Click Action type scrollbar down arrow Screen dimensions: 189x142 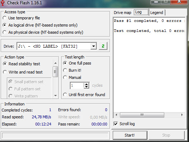(x=55, y=96)
